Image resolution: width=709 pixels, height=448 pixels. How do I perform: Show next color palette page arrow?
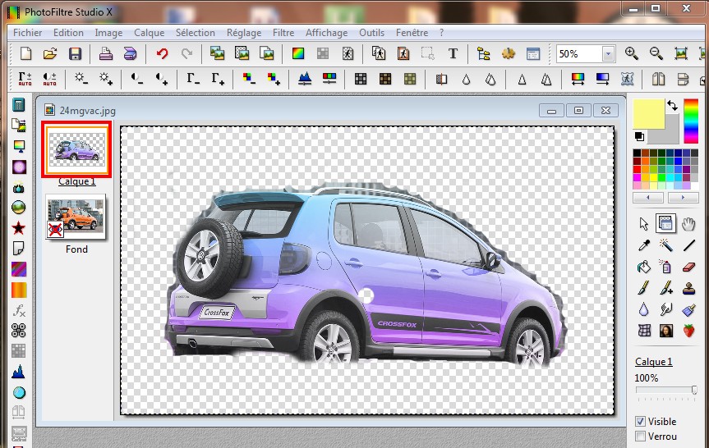pyautogui.click(x=682, y=198)
